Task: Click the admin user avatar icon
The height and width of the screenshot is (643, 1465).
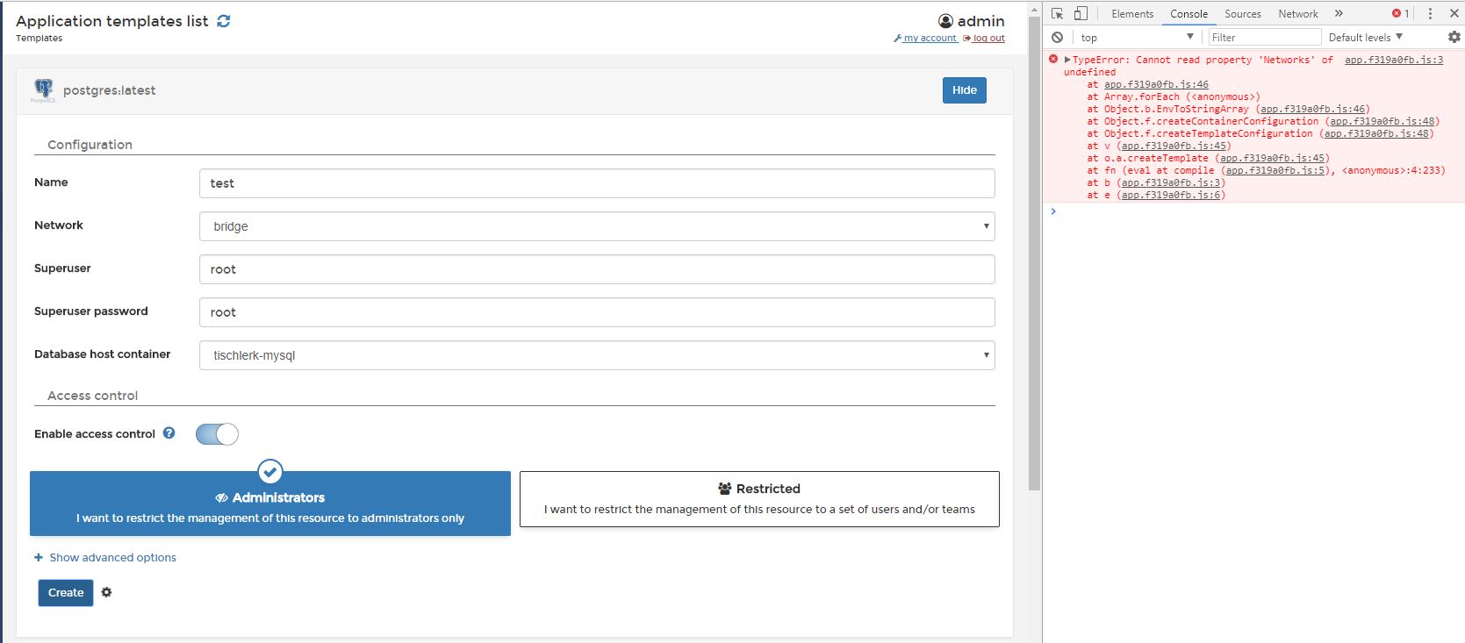Action: [945, 21]
